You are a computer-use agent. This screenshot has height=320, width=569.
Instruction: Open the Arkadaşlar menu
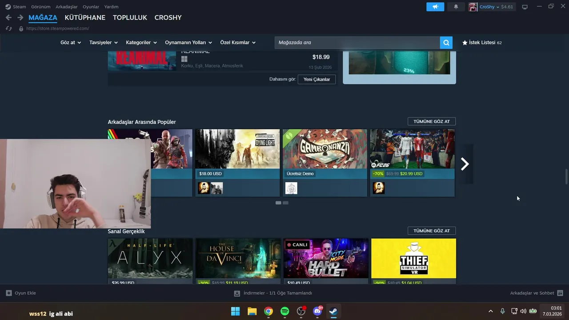[x=67, y=7]
